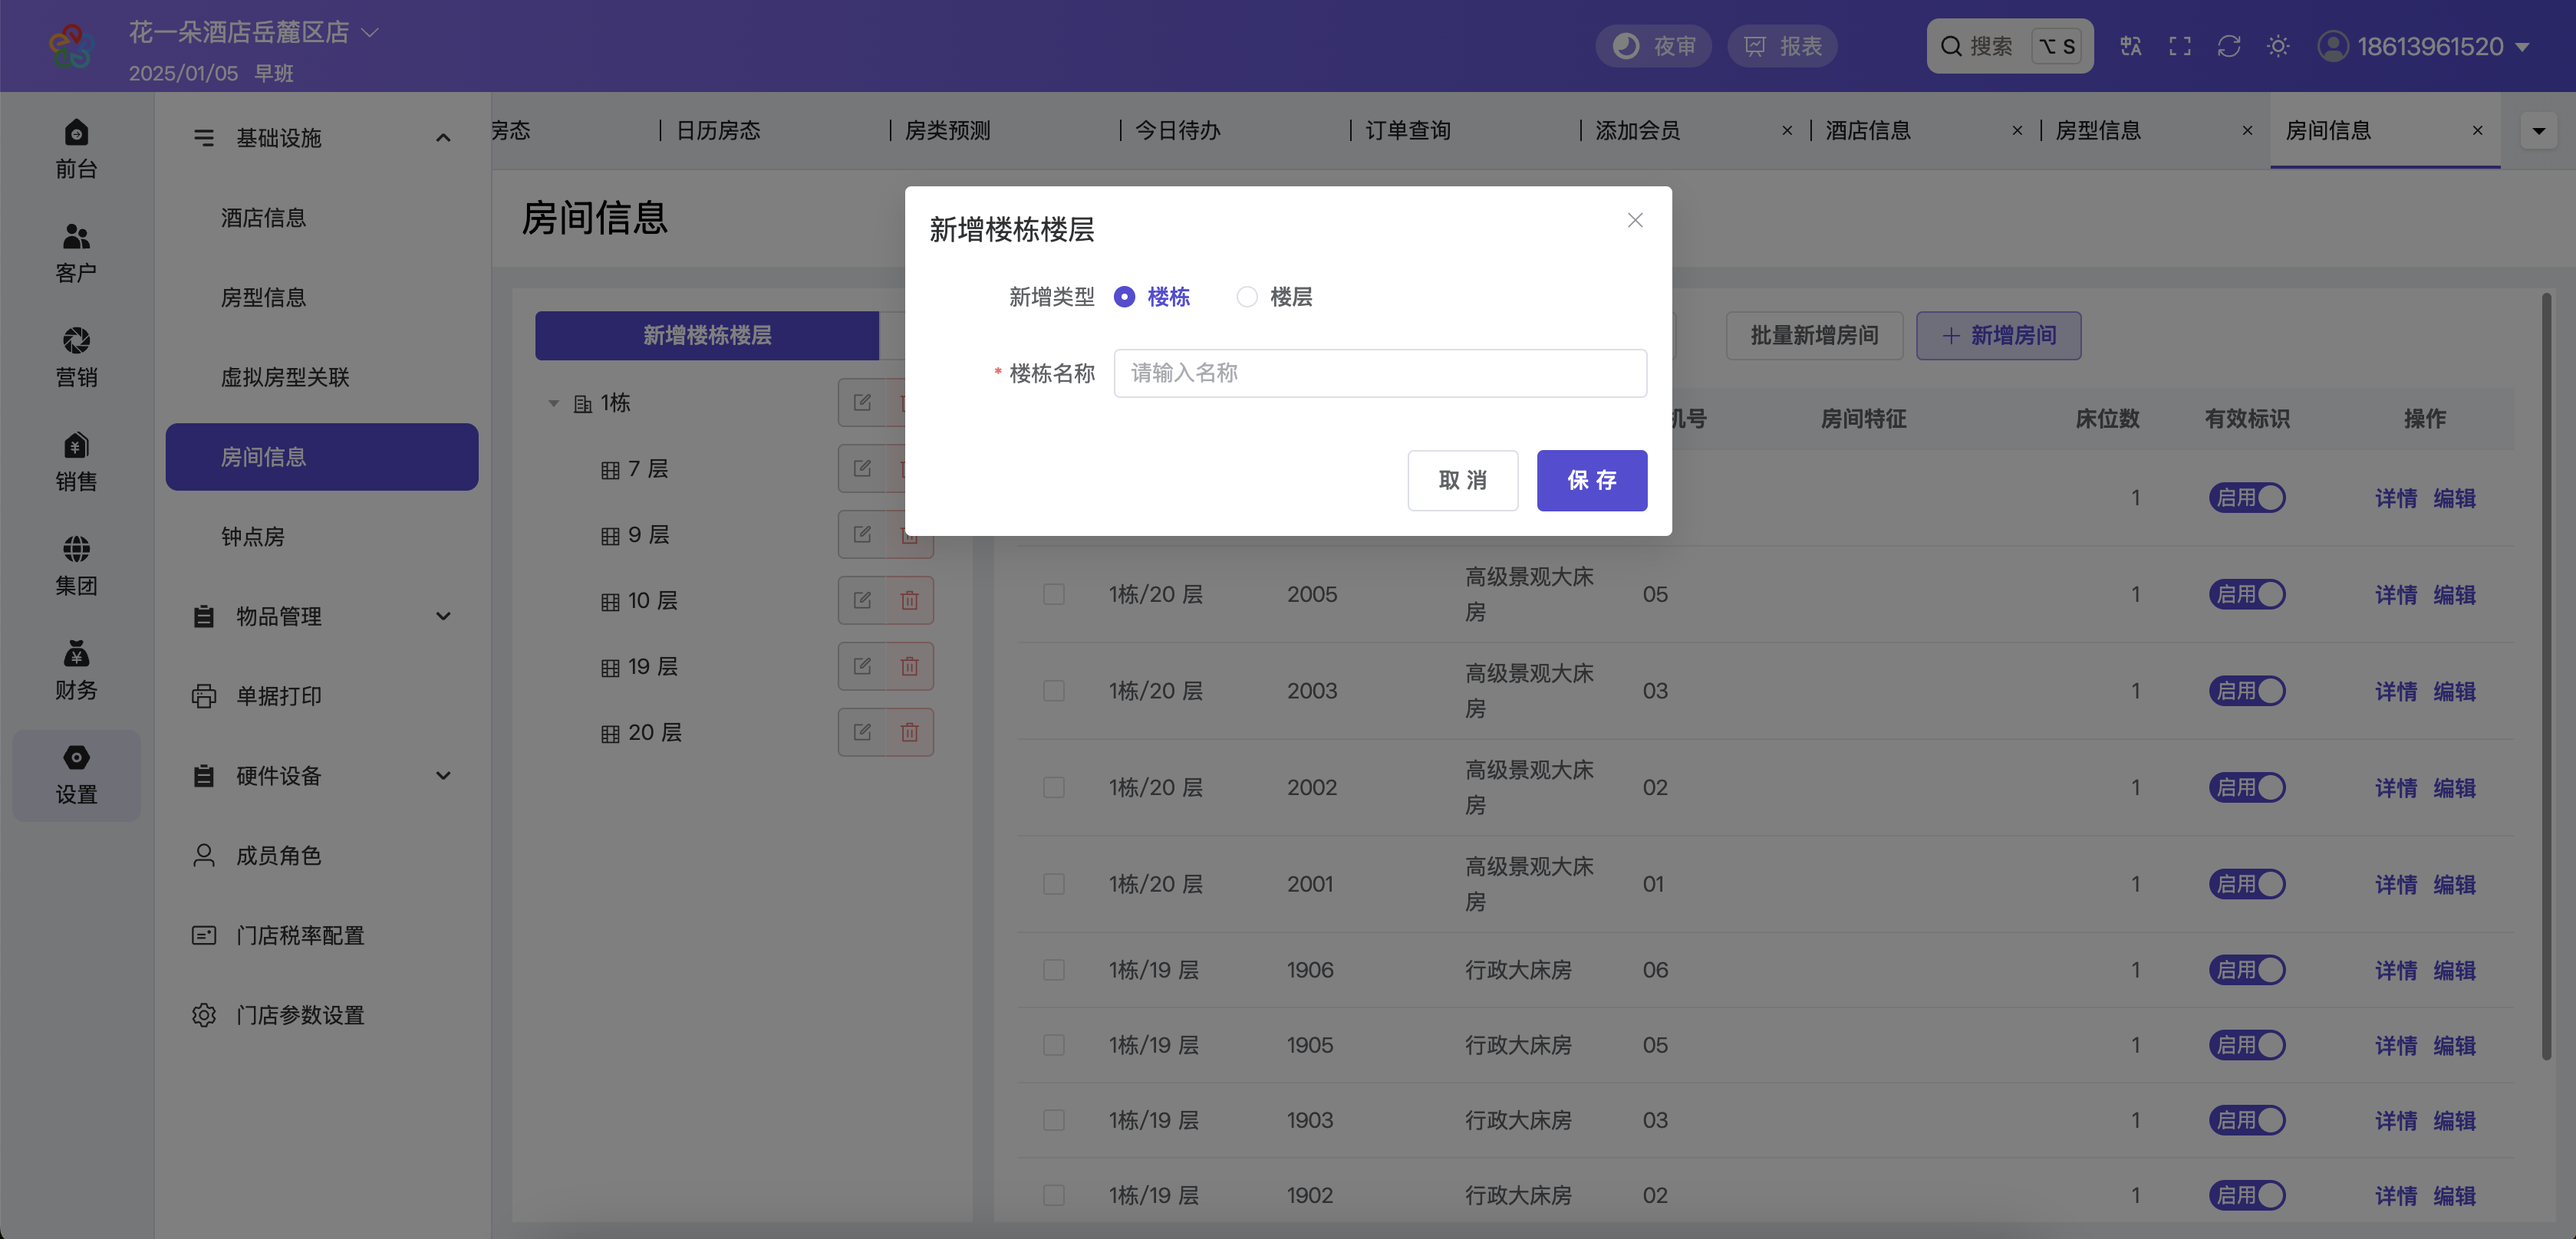Image resolution: width=2576 pixels, height=1239 pixels.
Task: Collapse the 1栋 tree node
Action: tap(553, 404)
